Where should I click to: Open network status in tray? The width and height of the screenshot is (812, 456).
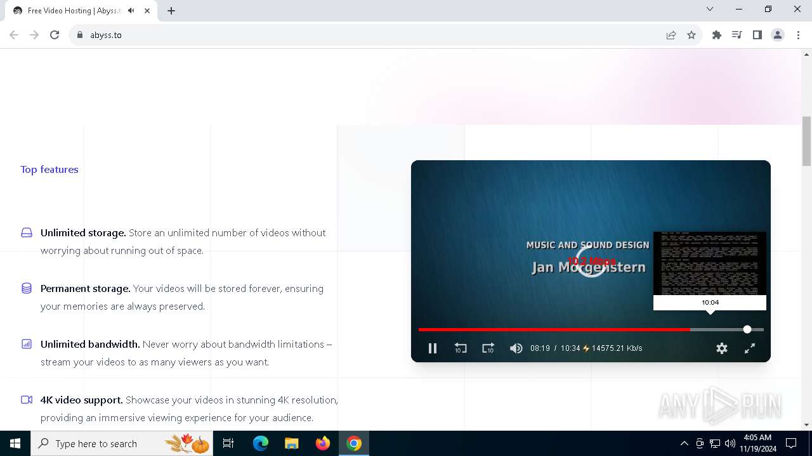click(x=715, y=443)
